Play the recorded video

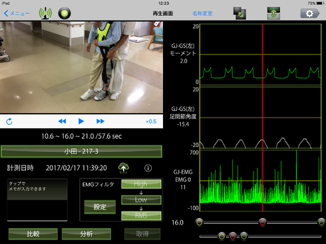point(81,121)
